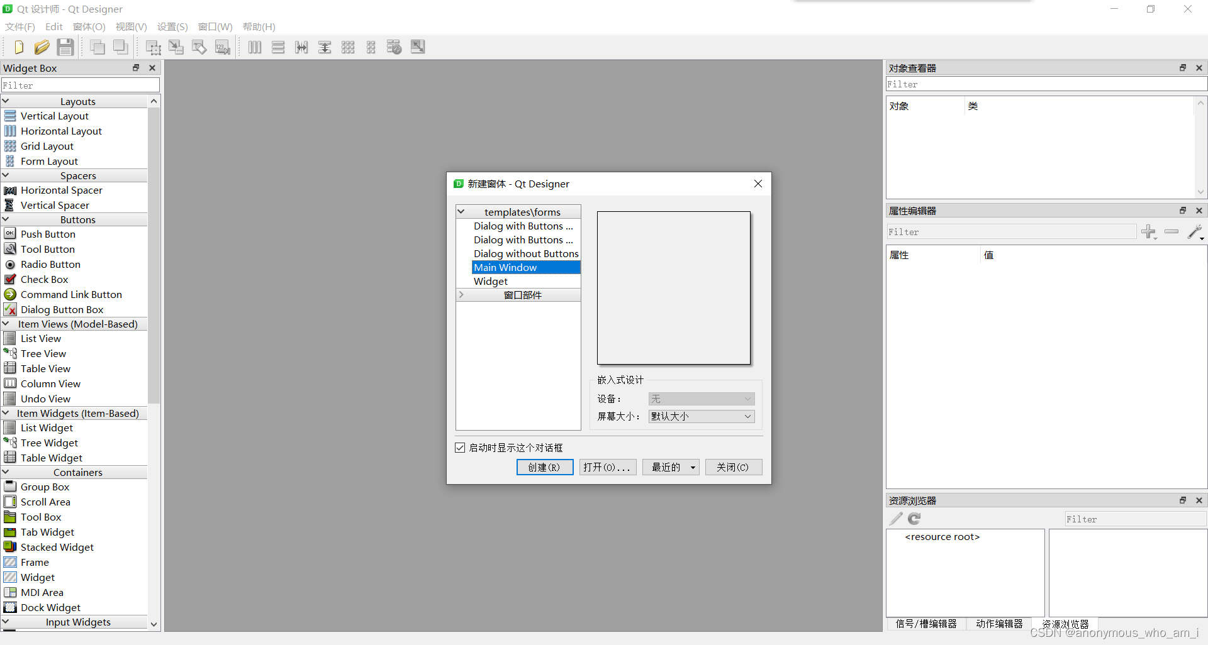Select the Grid Layout icon in the toolbar

click(348, 47)
